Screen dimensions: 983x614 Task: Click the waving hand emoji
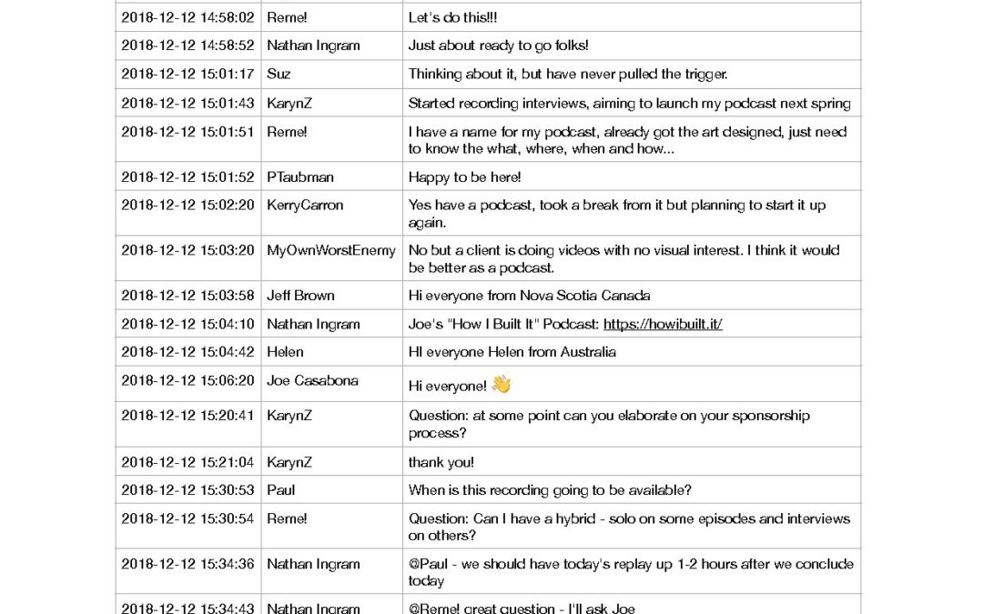502,385
